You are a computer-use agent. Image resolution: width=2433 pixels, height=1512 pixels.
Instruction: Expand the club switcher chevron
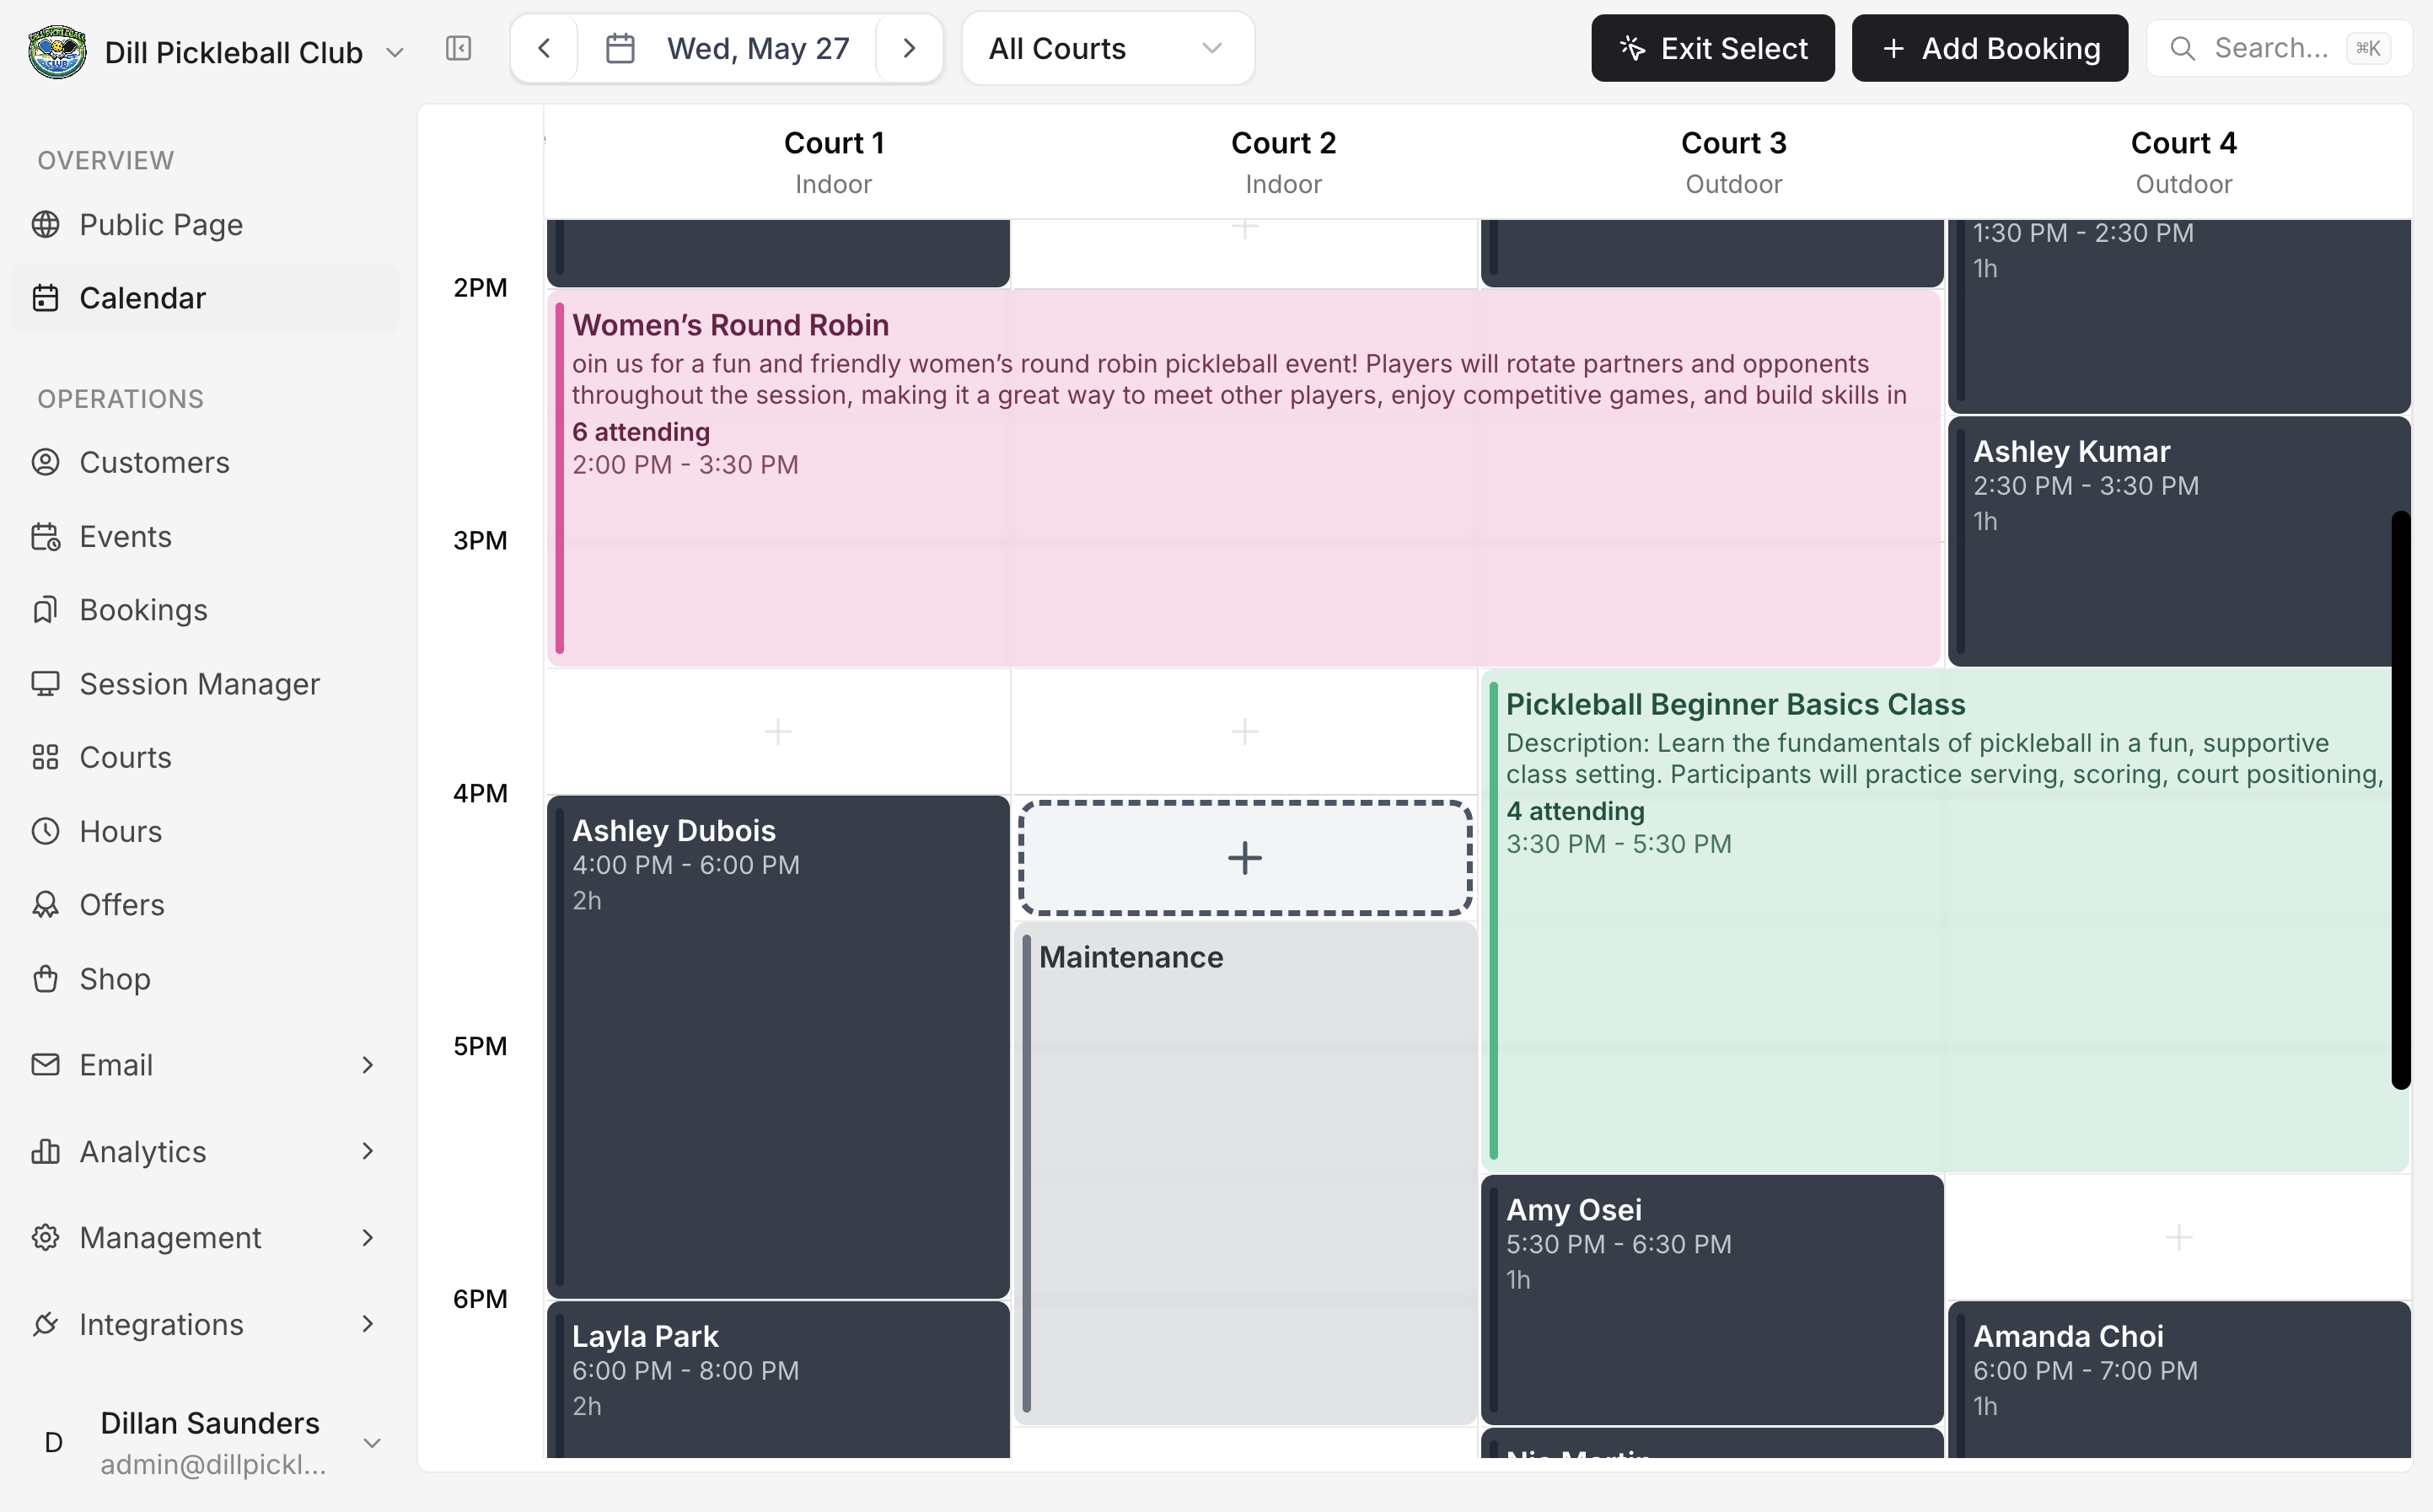click(394, 52)
